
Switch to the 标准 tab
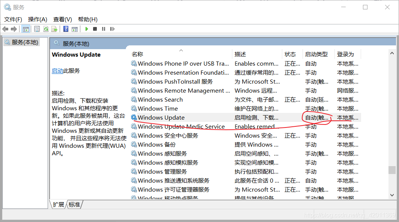tap(74, 204)
